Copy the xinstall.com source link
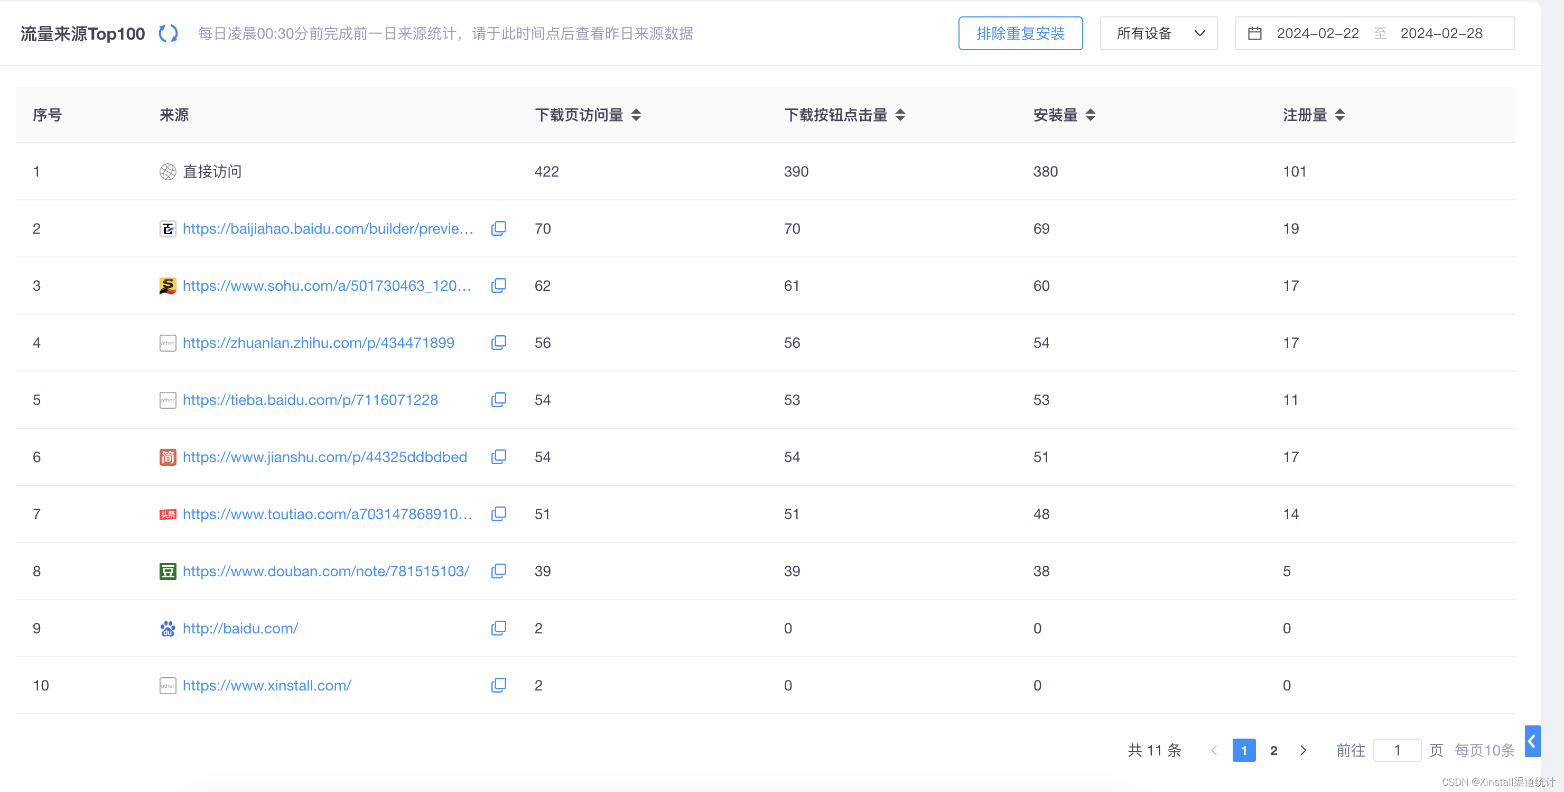This screenshot has height=792, width=1564. tap(498, 685)
